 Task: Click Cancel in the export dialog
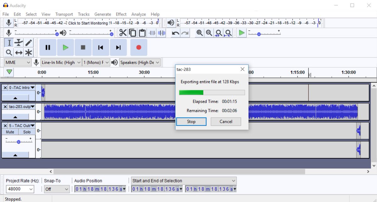pyautogui.click(x=226, y=121)
